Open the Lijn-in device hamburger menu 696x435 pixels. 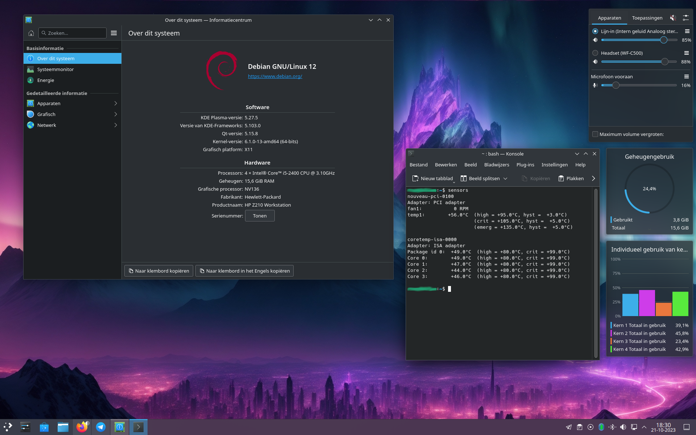pos(687,31)
